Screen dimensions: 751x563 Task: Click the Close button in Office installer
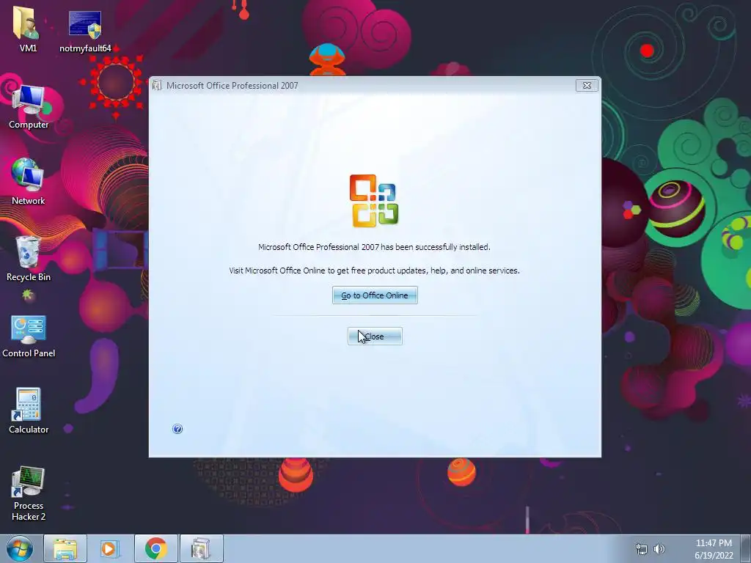(375, 336)
